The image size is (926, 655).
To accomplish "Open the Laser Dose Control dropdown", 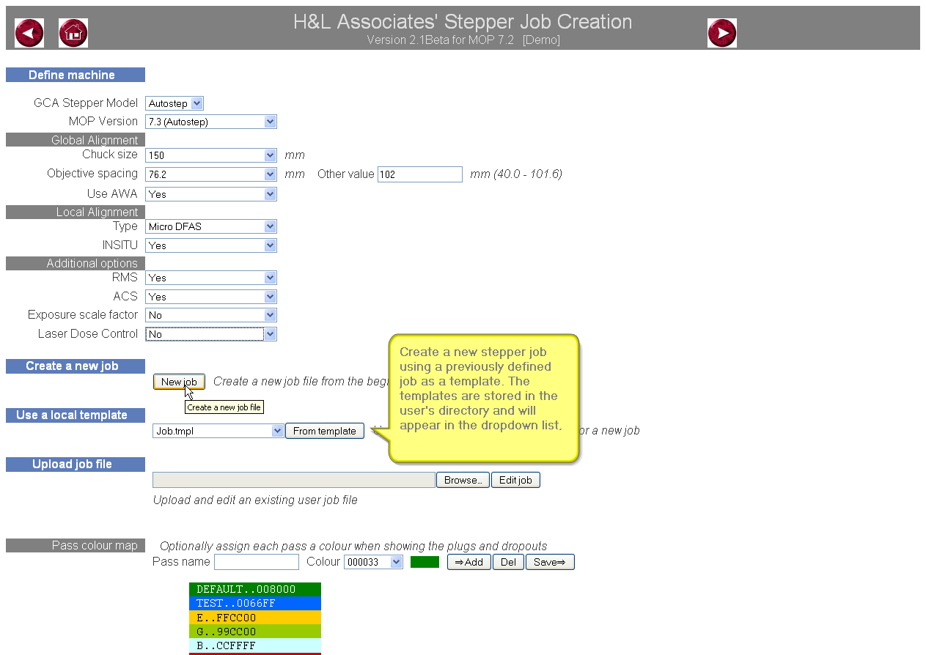I will click(211, 334).
